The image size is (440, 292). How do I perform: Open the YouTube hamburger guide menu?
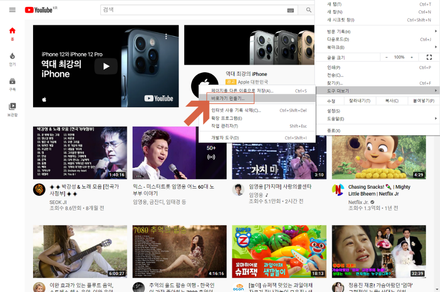[12, 10]
